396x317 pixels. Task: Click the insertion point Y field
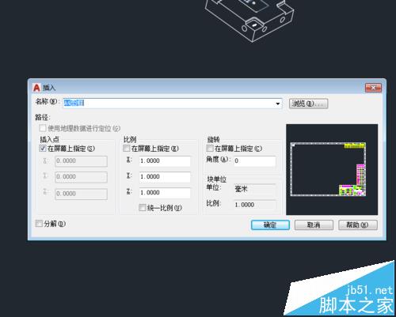pyautogui.click(x=82, y=177)
